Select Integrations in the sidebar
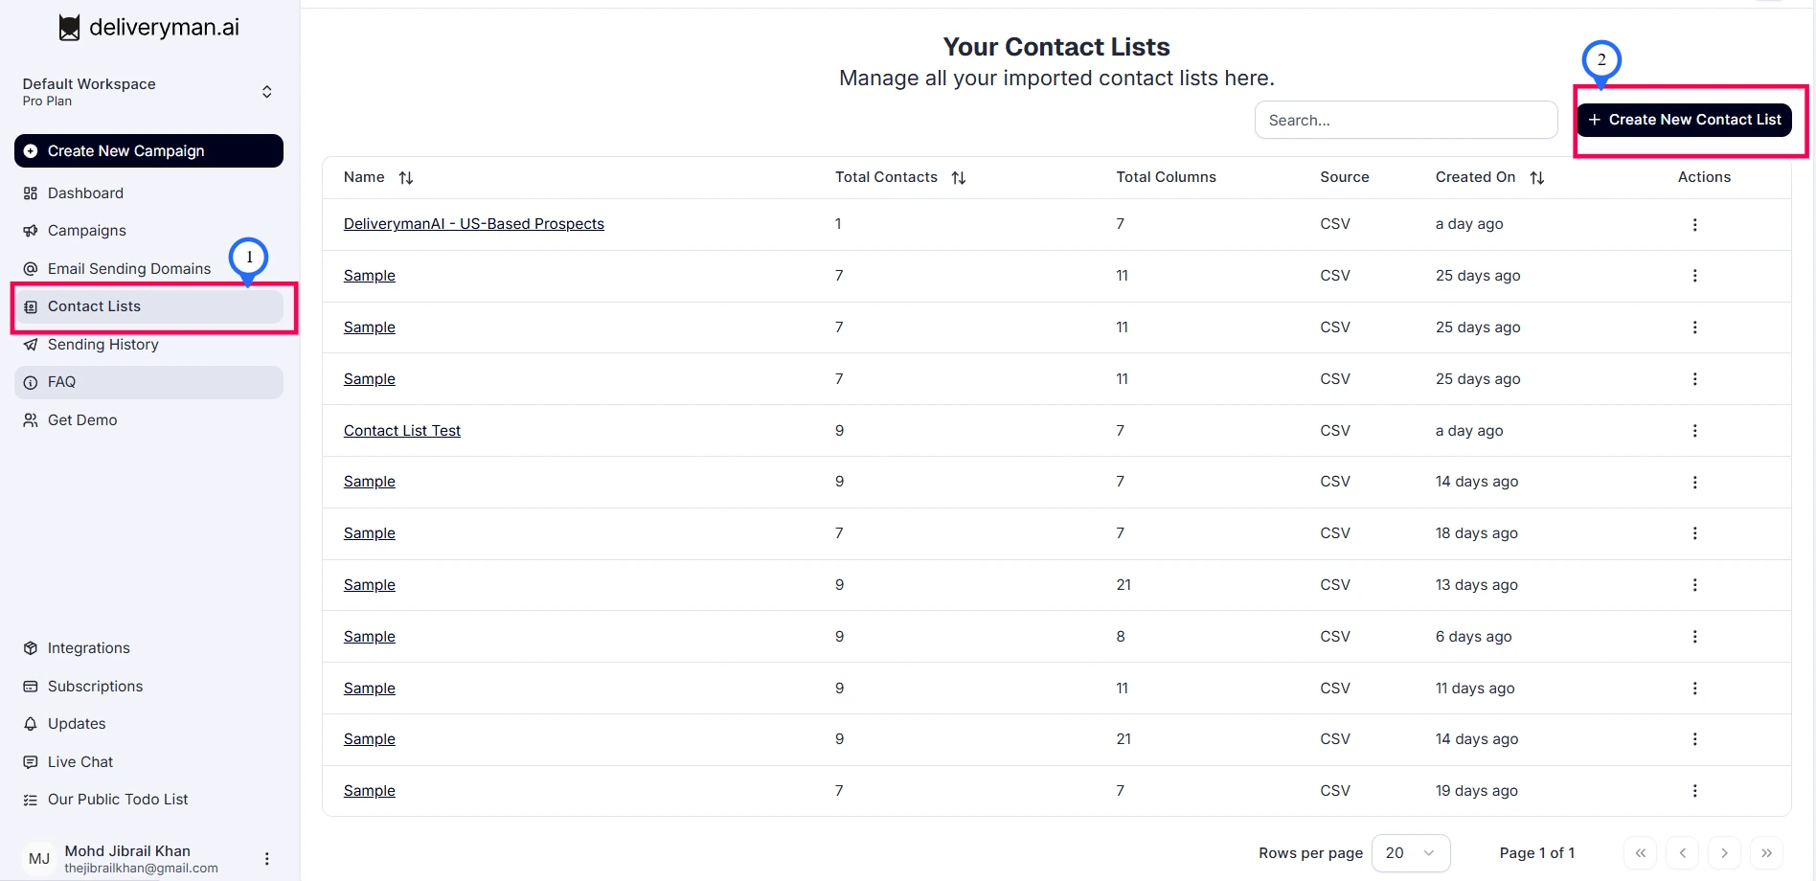The image size is (1816, 881). 88,648
